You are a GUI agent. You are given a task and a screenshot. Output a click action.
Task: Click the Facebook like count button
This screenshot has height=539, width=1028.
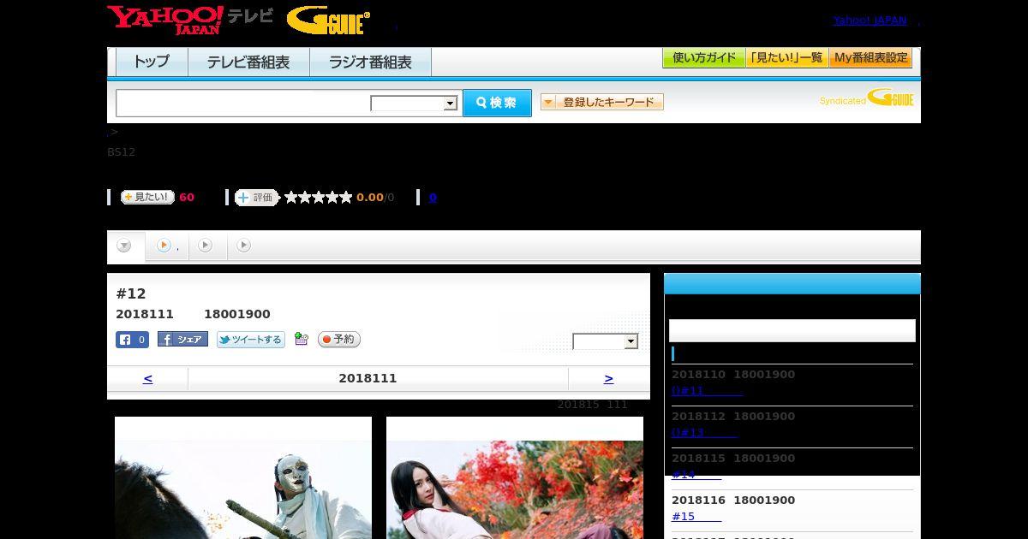tap(132, 340)
